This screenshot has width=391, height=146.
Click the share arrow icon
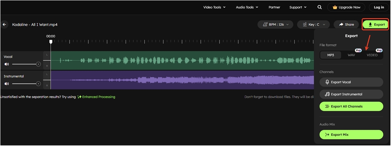click(341, 25)
